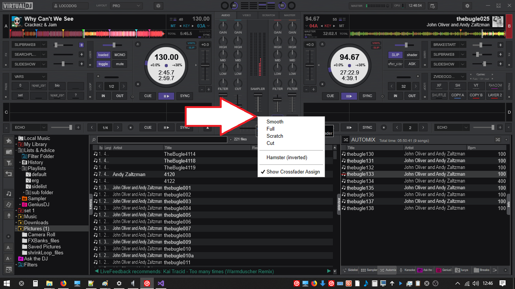
Task: Open File Explorer from the taskbar
Action: click(49, 283)
